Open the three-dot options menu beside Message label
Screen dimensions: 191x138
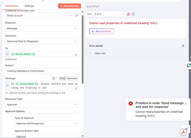click(x=57, y=78)
